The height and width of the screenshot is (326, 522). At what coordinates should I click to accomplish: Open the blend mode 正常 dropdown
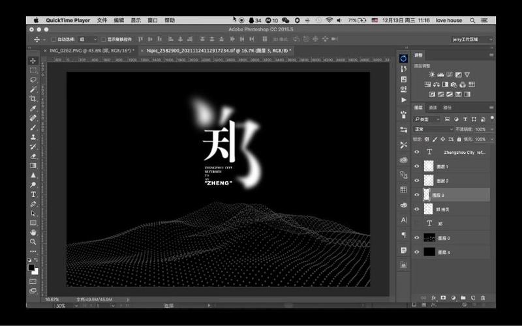point(433,129)
